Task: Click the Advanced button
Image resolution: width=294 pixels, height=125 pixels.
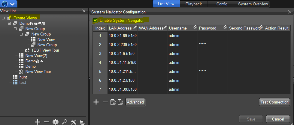Action: [x=135, y=102]
